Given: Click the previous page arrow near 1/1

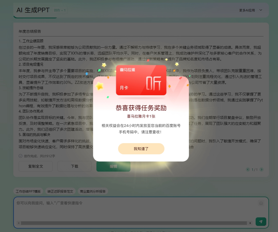Looking at the screenshot, I should point(248,169).
